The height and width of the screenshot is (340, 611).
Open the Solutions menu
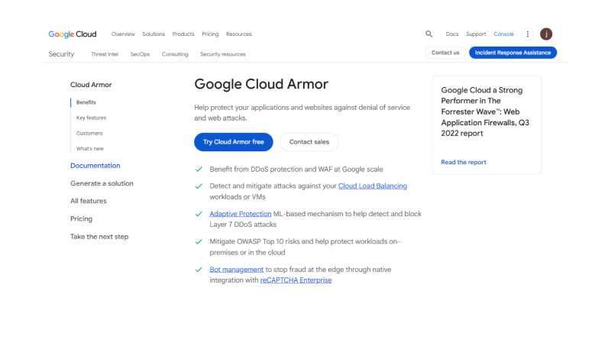[x=154, y=34]
